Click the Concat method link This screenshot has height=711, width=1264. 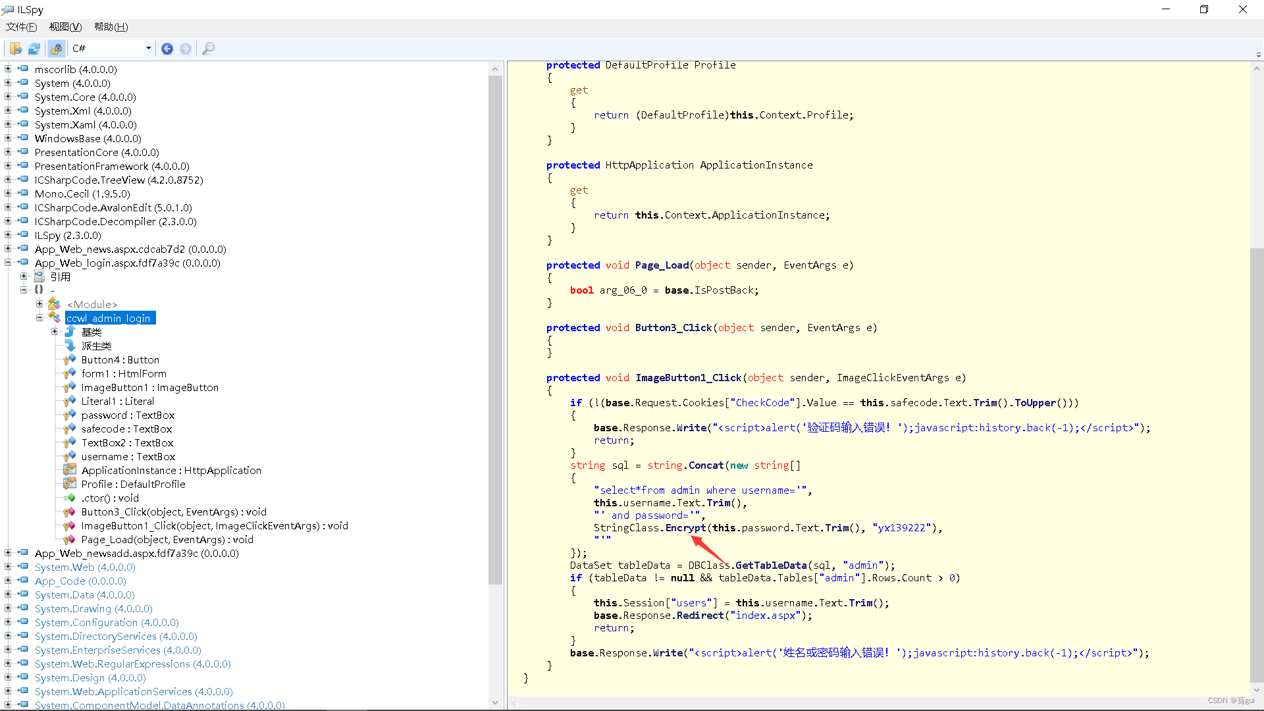pos(706,465)
